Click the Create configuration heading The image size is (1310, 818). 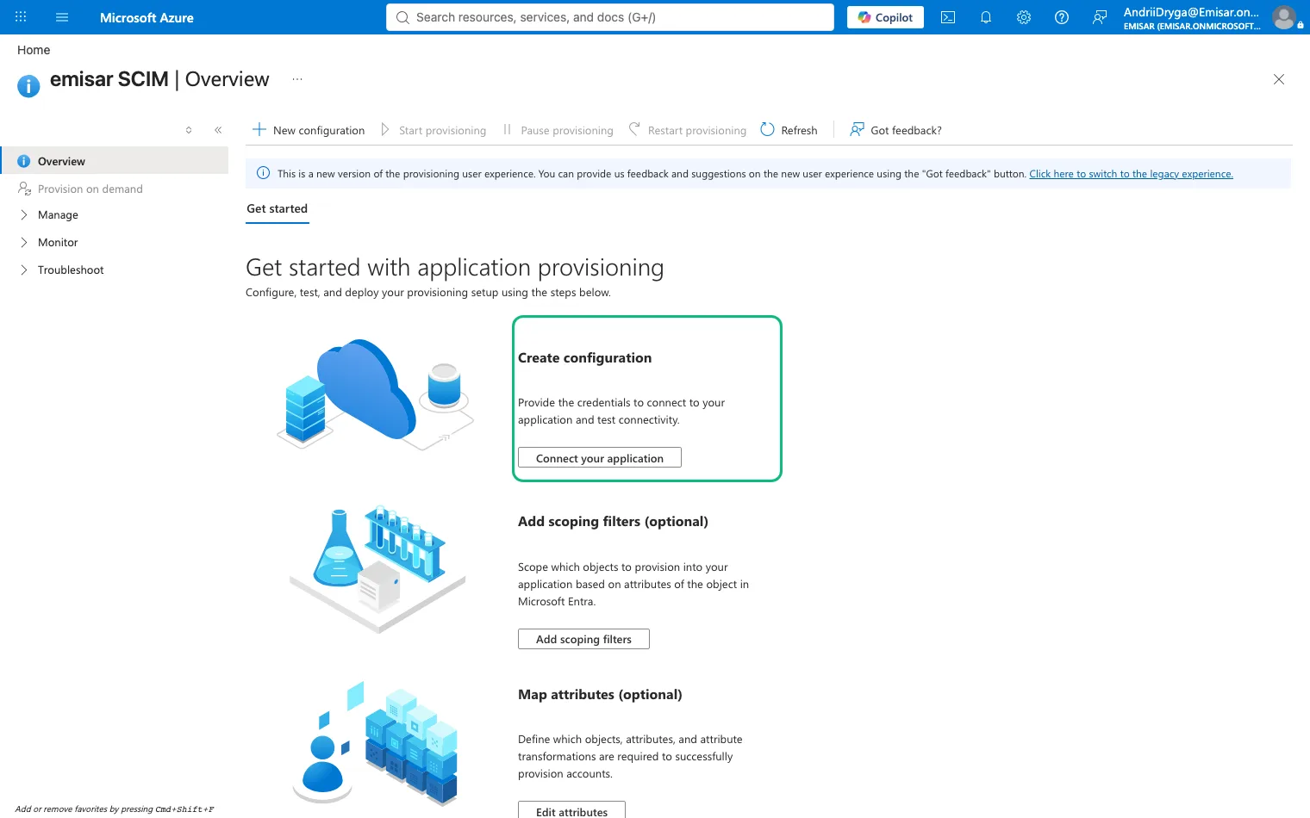(584, 358)
